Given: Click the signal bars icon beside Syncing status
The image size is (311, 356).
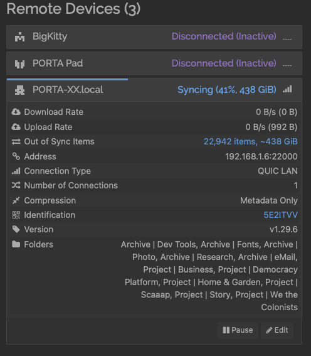Looking at the screenshot, I should [x=287, y=89].
